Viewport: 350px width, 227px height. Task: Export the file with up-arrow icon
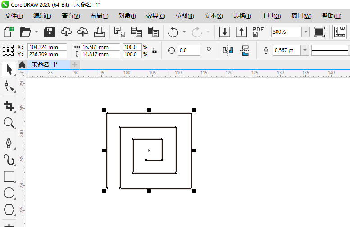(x=241, y=32)
